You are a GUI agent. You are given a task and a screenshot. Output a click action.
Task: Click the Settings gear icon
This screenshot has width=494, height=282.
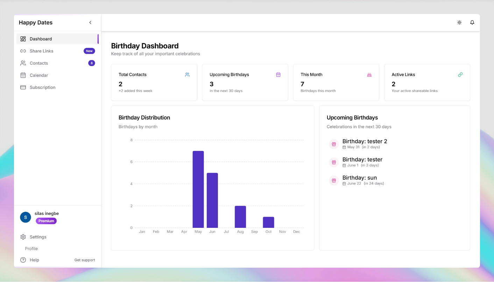coord(23,237)
